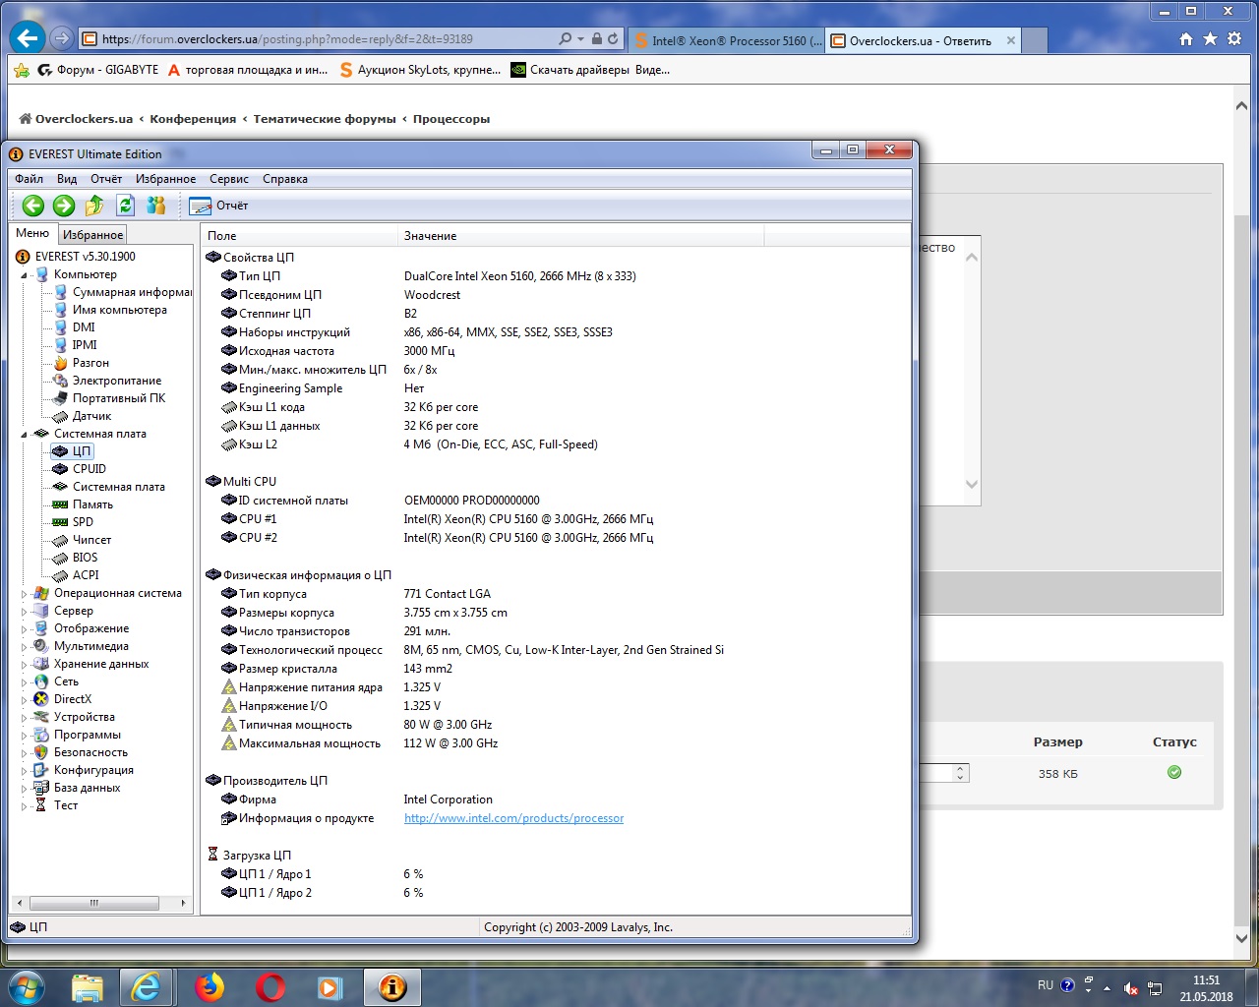This screenshot has height=1007, width=1259.
Task: Collapse the Системная плата tree node
Action: pos(24,435)
